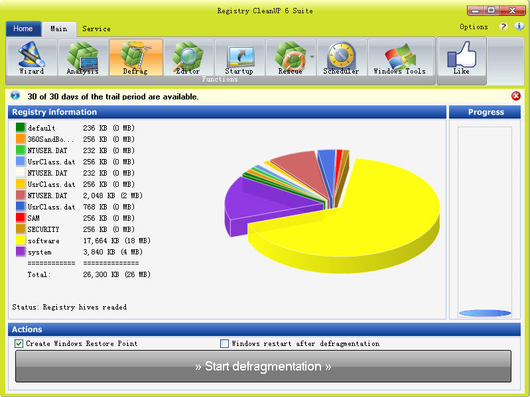Viewport: 530px width, 397px height.
Task: Click the '26,300 KB (26 MB)' total value
Action: coord(117,274)
